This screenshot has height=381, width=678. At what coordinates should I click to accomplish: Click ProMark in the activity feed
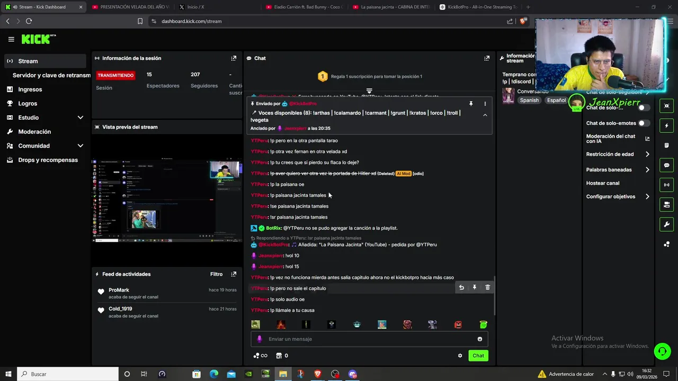coord(119,290)
